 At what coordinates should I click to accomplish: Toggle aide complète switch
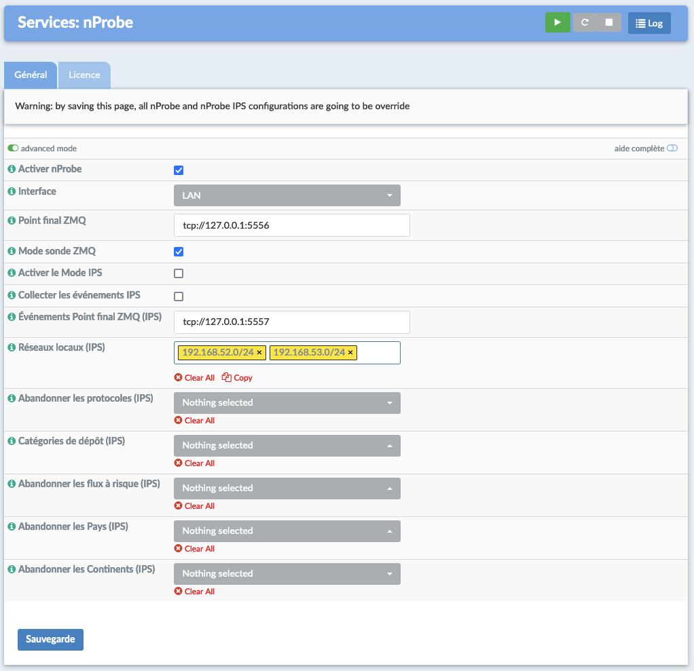[672, 148]
